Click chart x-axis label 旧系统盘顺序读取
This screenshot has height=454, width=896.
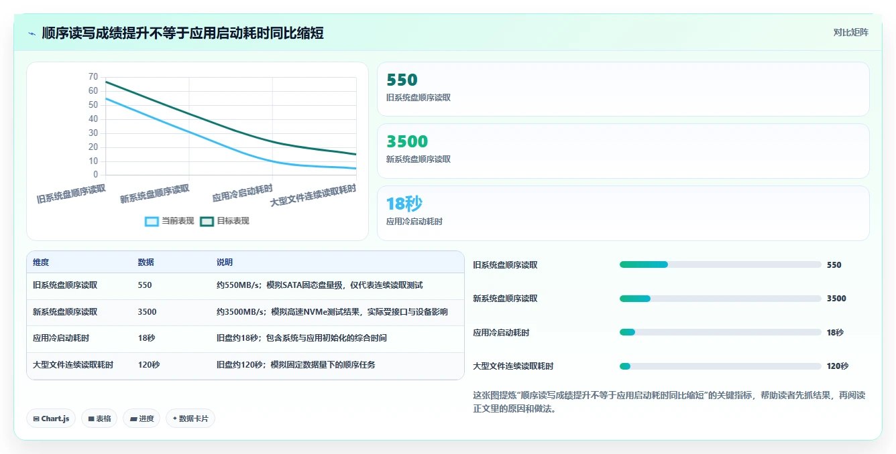[71, 194]
